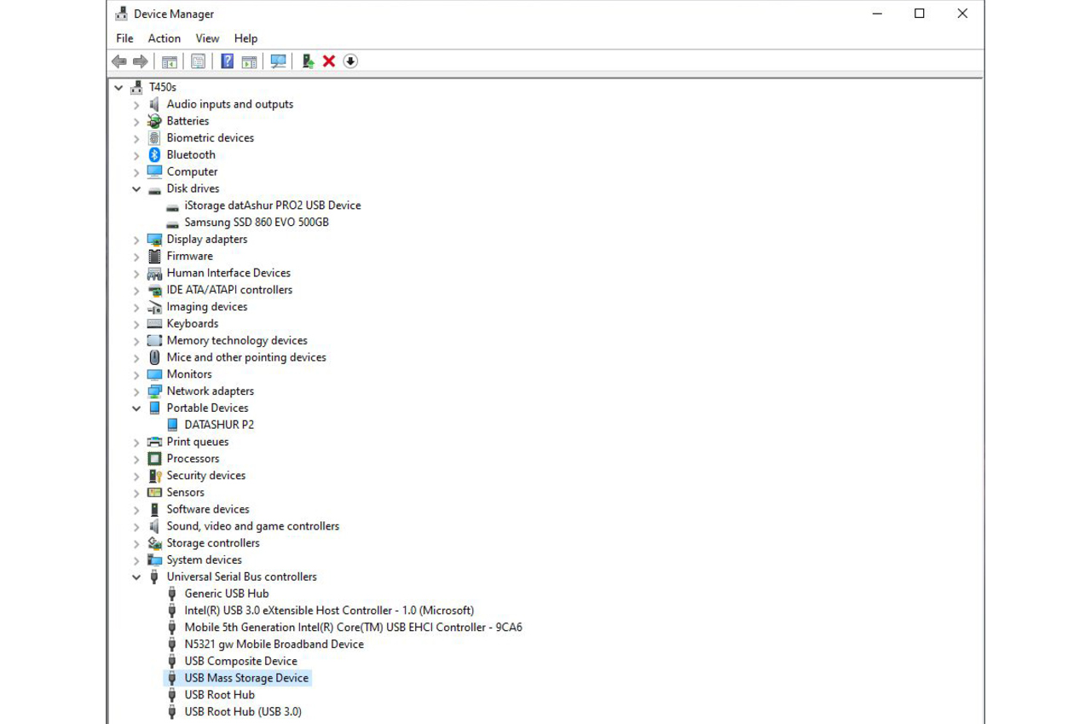Click the Batteries category icon
The height and width of the screenshot is (724, 1091).
(154, 121)
